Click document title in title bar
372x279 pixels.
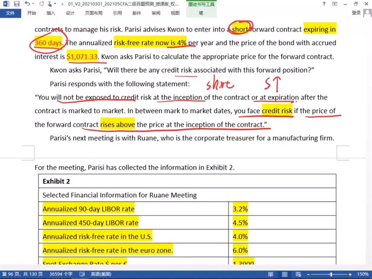point(124,4)
